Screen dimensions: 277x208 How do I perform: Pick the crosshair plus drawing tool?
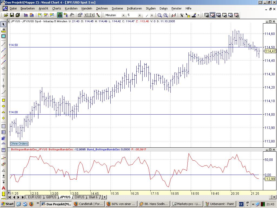(4, 86)
